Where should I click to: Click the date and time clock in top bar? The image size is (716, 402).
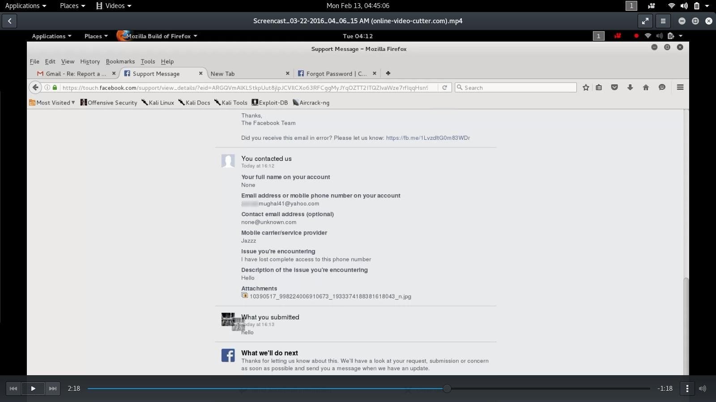point(358,6)
